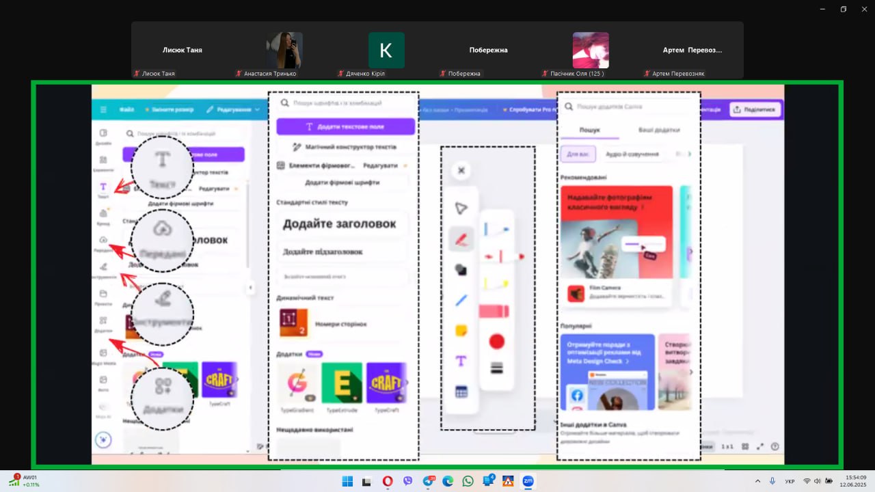Viewport: 875px width, 492px height.
Task: Expand the system tray hidden icons chevron
Action: coord(757,481)
